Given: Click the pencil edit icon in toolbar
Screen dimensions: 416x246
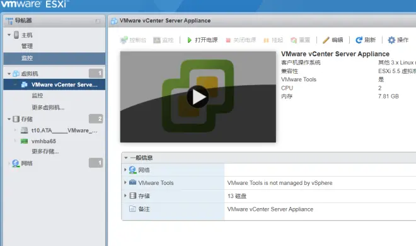Looking at the screenshot, I should 326,40.
